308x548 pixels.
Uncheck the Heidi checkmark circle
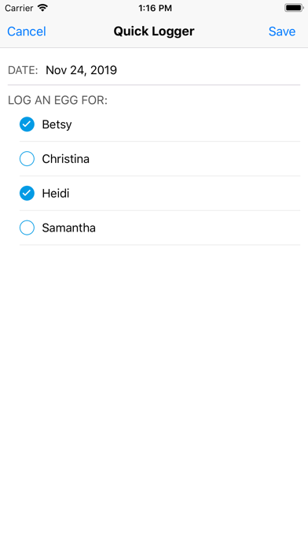tap(27, 193)
